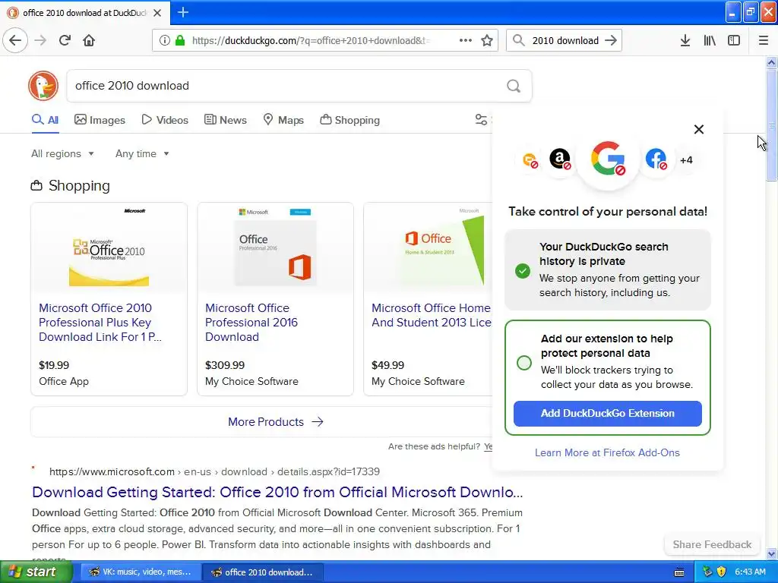View site information icon in address bar

(165, 40)
